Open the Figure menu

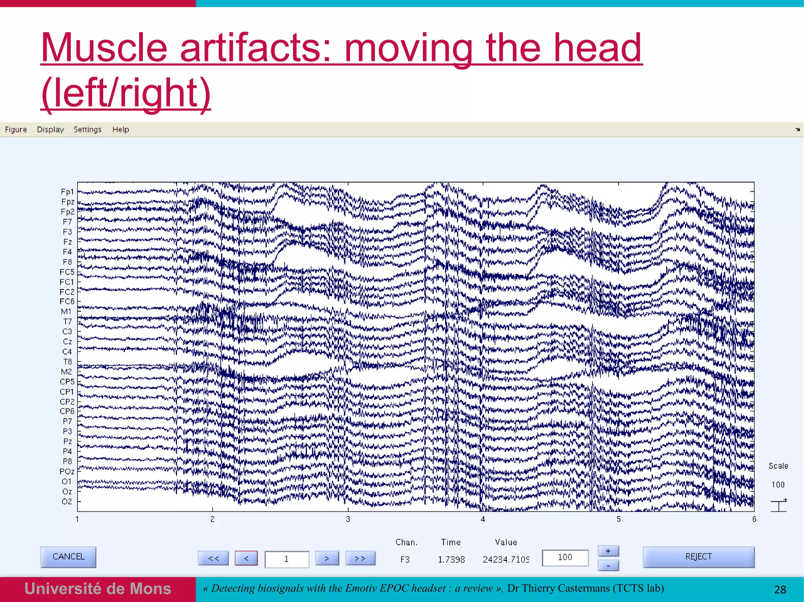16,129
